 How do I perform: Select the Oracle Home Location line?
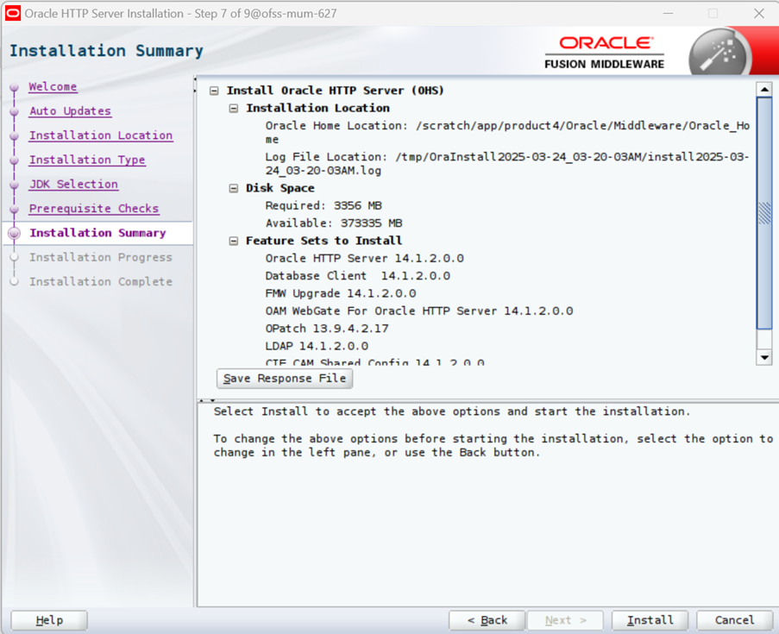(507, 133)
